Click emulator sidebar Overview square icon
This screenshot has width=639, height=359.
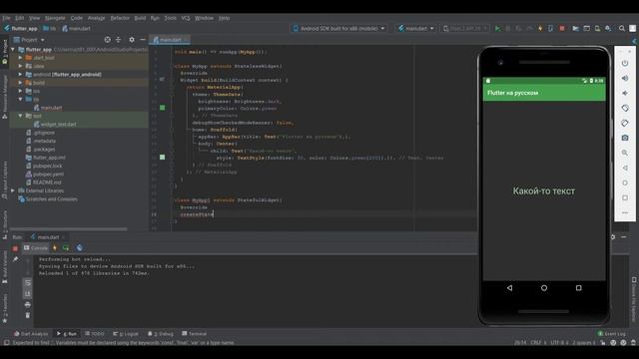click(x=625, y=197)
